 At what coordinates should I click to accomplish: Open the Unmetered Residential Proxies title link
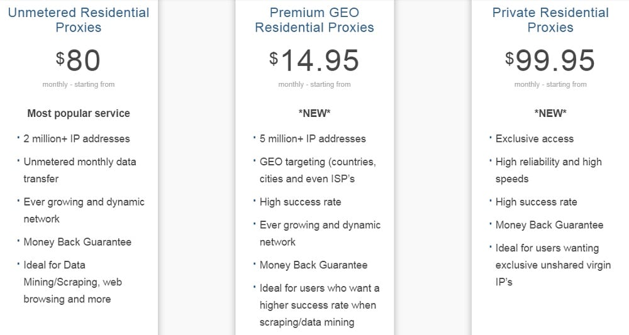79,19
